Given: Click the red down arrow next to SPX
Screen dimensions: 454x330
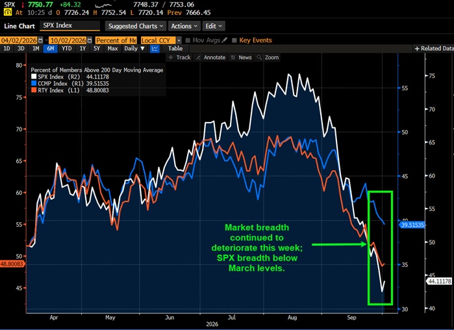Looking at the screenshot, I should (22, 5).
